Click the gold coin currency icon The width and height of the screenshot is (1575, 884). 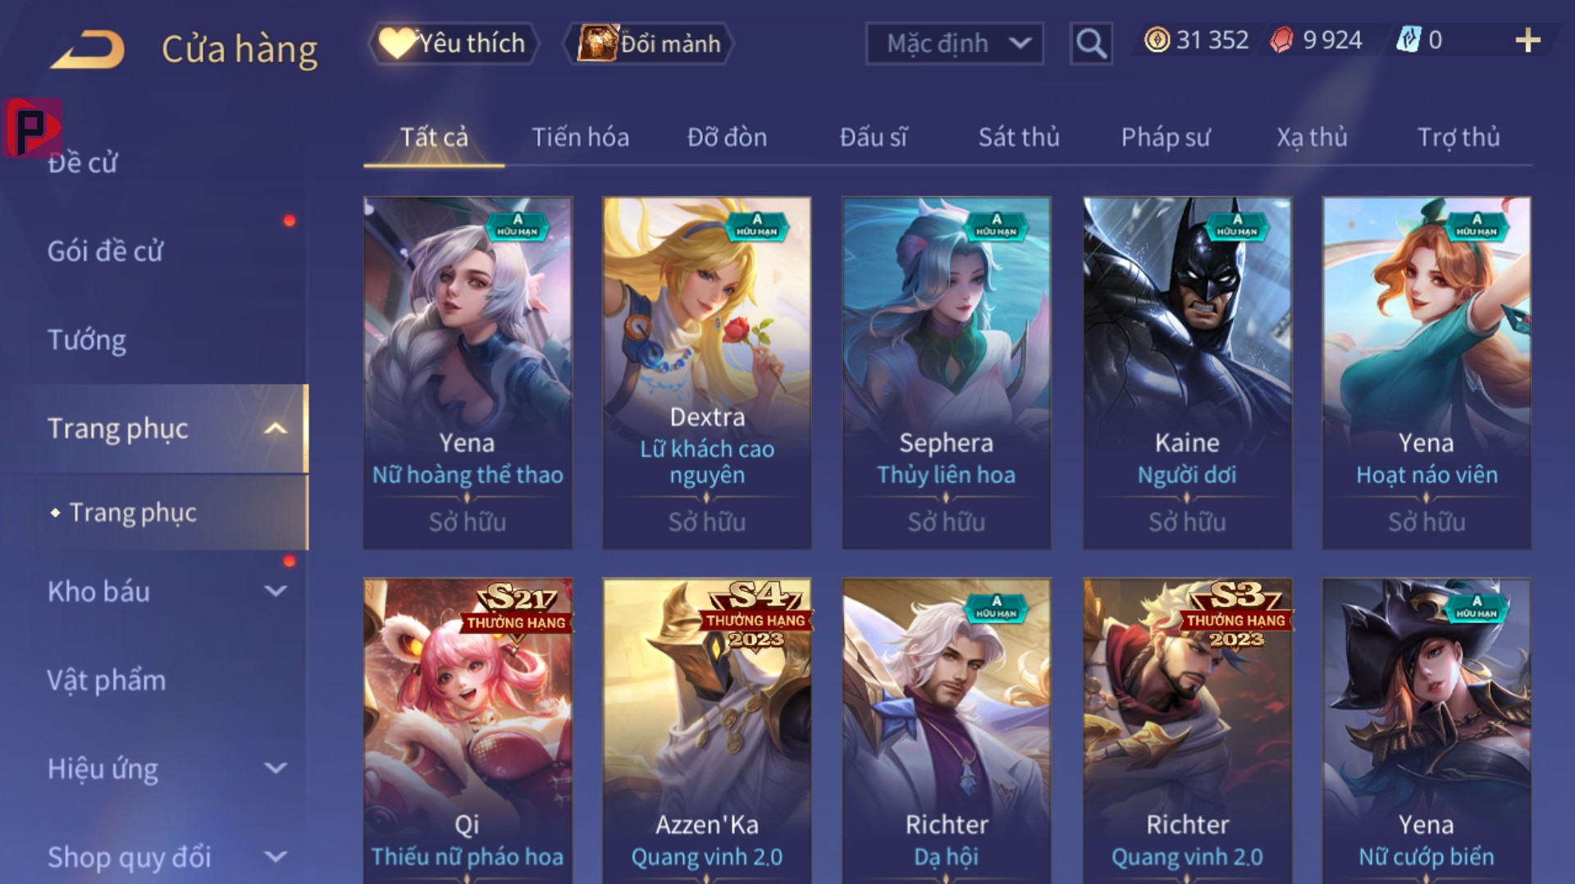coord(1157,39)
